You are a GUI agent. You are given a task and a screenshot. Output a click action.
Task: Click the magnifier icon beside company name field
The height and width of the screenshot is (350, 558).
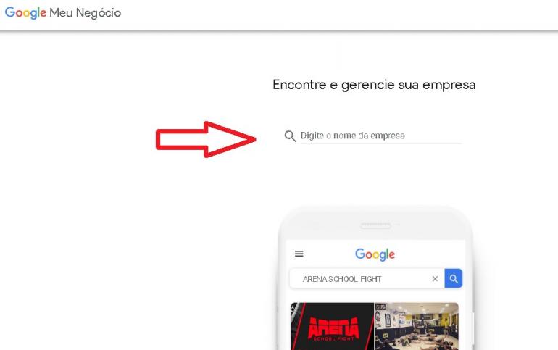(290, 136)
